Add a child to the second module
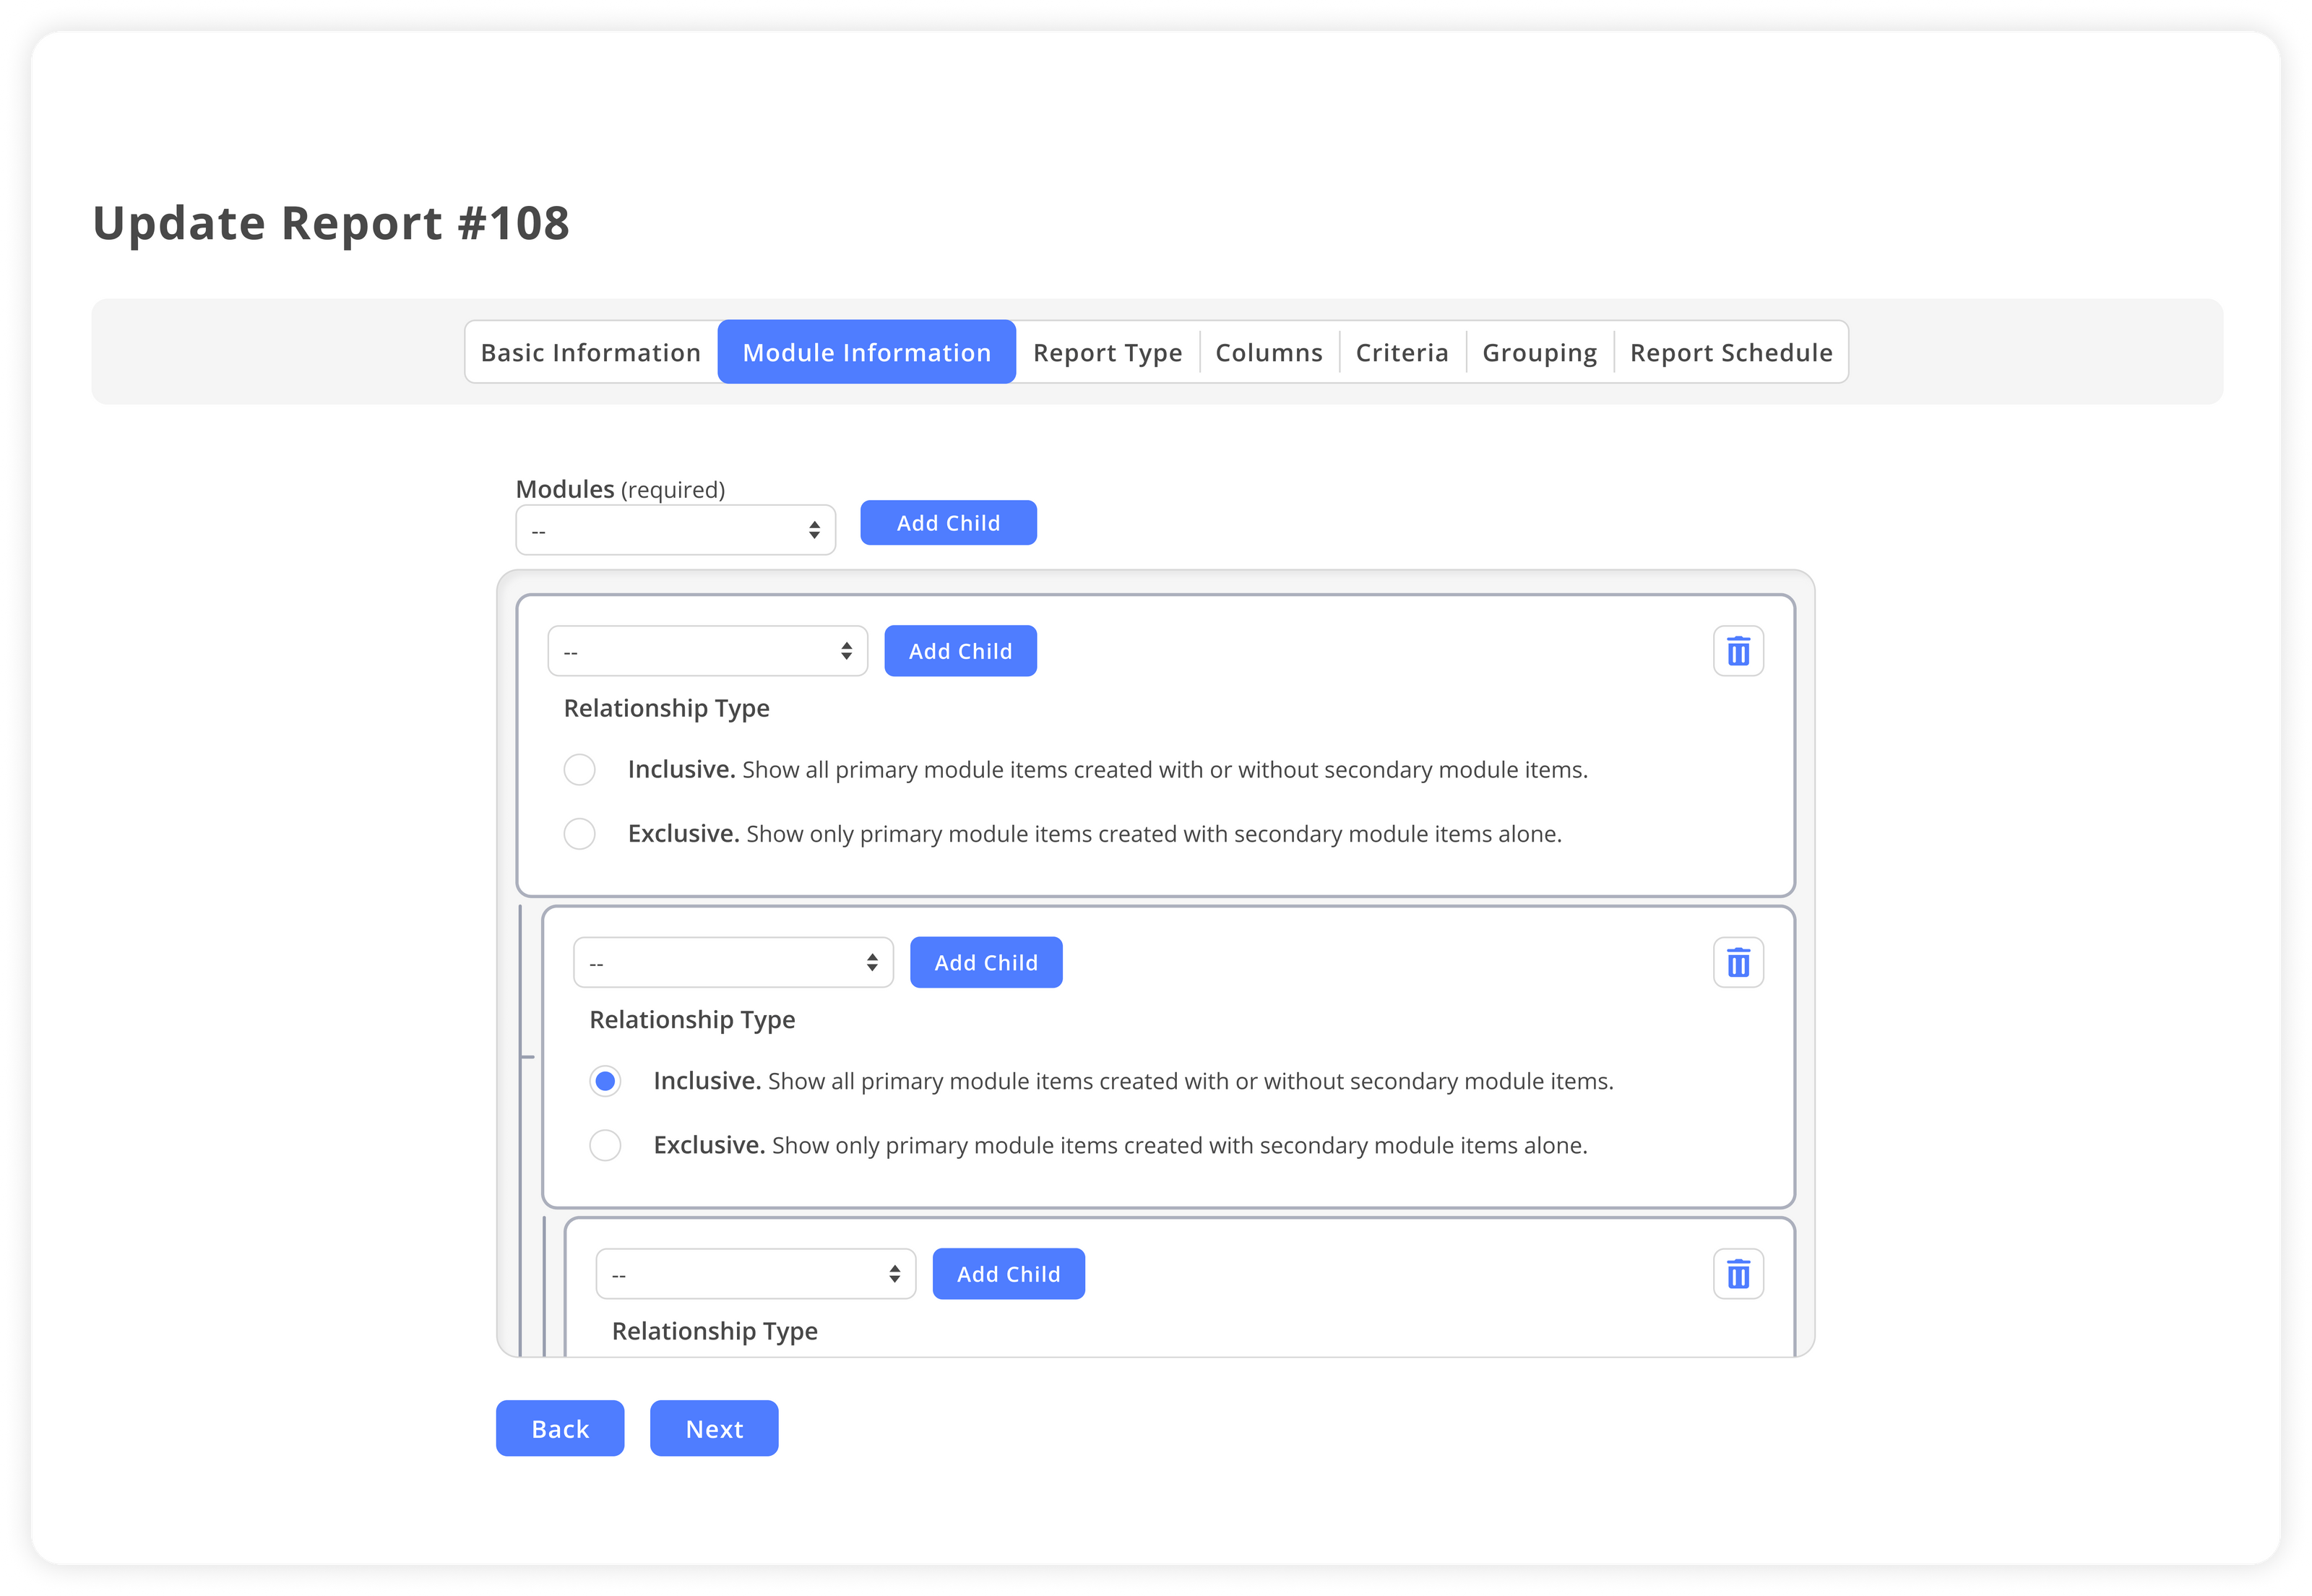Screen dimensions: 2312x1596 pos(985,962)
